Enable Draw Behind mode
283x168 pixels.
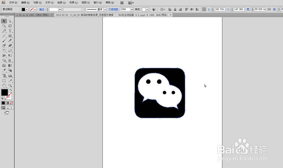[7, 108]
